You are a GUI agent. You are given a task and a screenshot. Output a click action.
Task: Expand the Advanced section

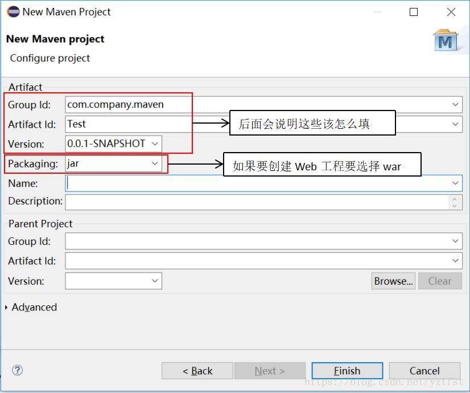pyautogui.click(x=6, y=307)
